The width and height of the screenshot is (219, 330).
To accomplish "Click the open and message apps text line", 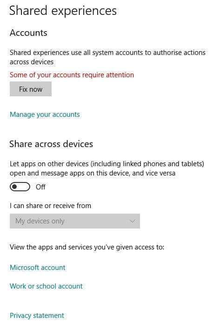I will (x=93, y=173).
